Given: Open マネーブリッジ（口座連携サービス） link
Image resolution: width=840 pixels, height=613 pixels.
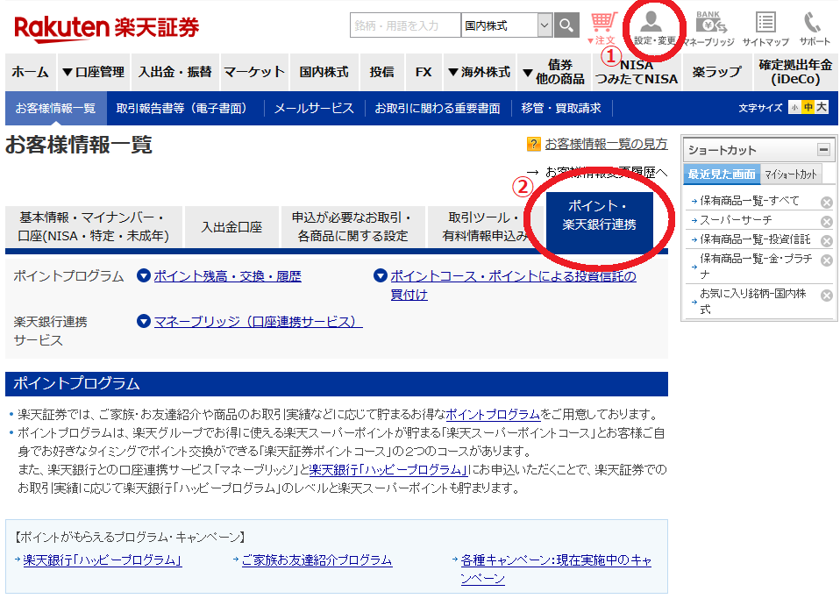Looking at the screenshot, I should coord(258,322).
